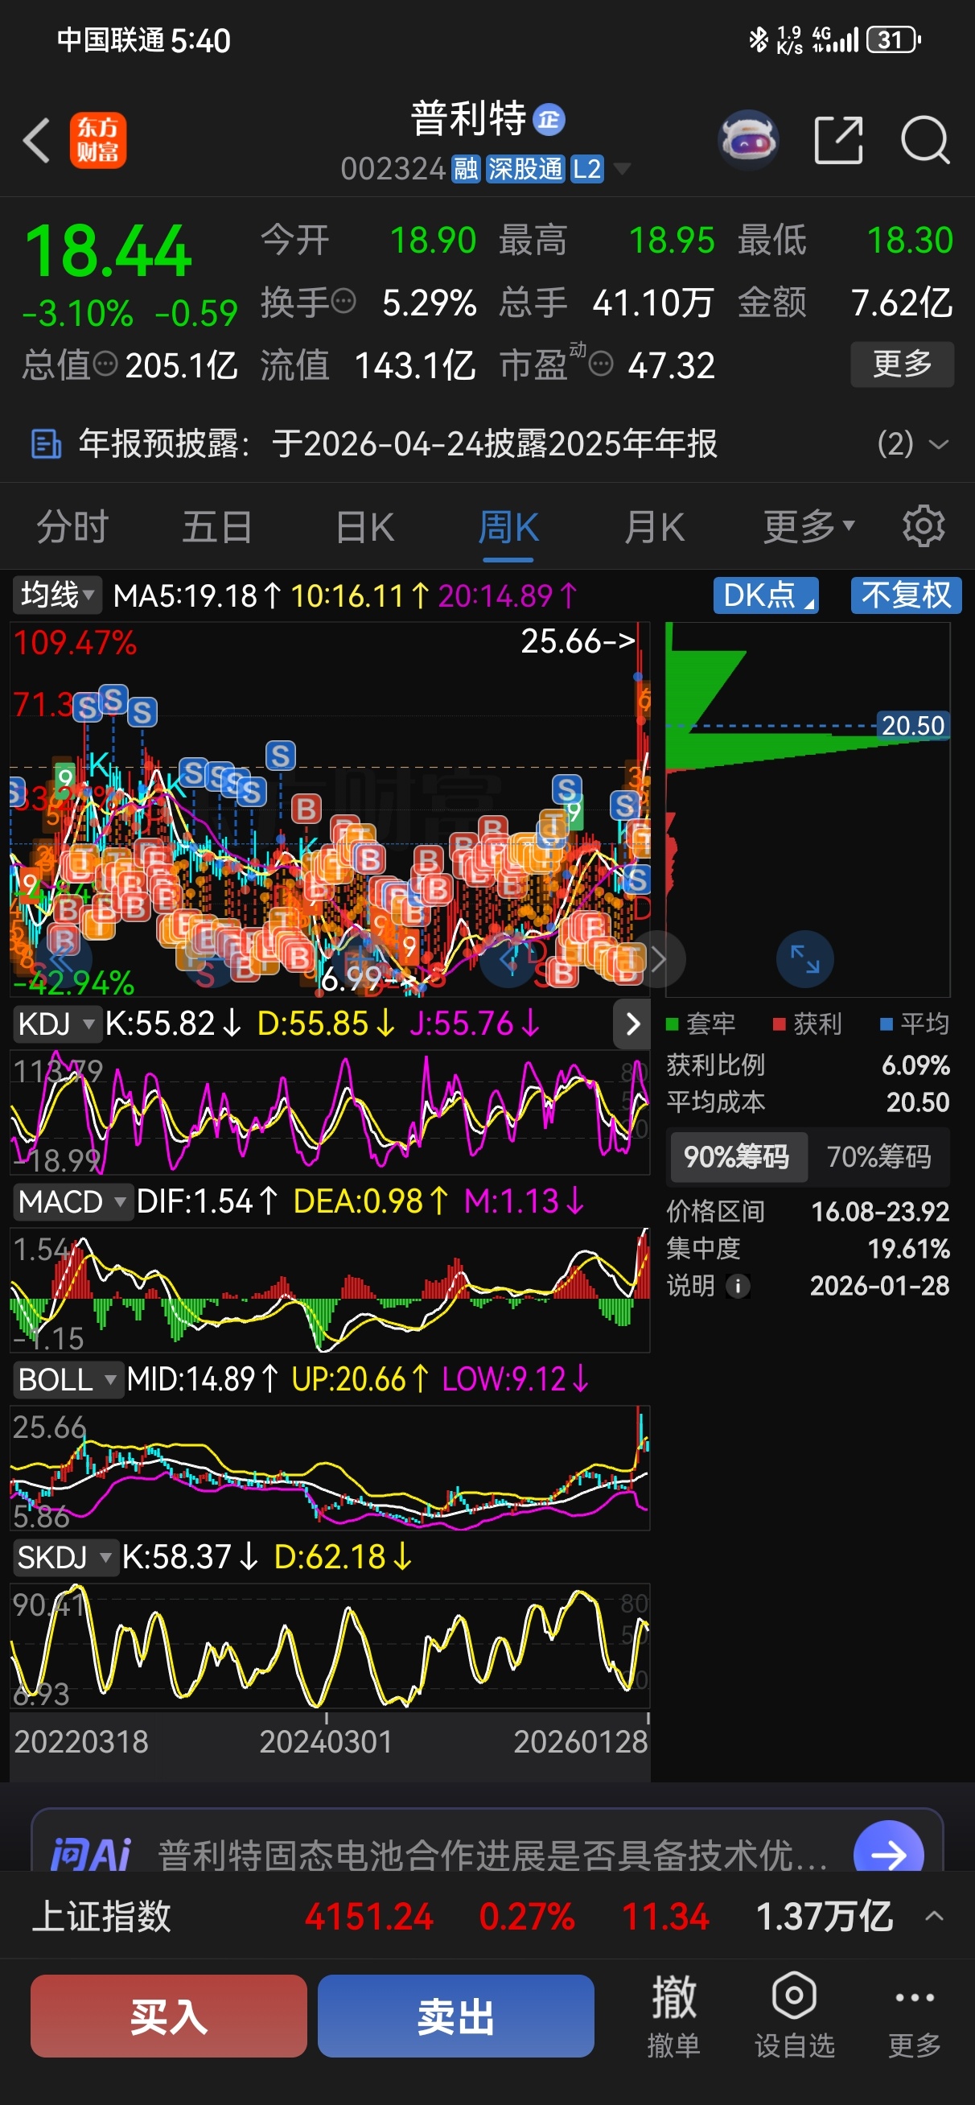
Task: Tap the 20.50 average cost marker
Action: point(913,726)
